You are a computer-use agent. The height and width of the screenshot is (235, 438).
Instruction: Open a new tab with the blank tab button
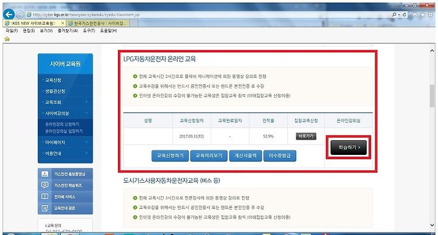tap(134, 23)
